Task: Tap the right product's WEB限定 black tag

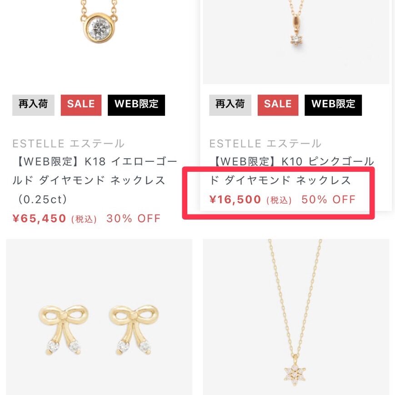Action: [x=333, y=105]
